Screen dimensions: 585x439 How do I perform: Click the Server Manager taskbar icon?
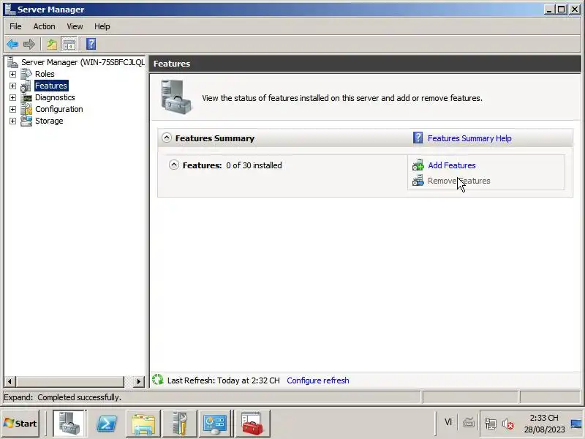click(69, 423)
